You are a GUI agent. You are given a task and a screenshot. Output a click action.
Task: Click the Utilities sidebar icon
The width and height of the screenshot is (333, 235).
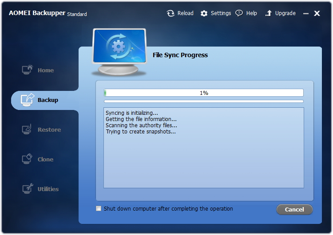(28, 188)
